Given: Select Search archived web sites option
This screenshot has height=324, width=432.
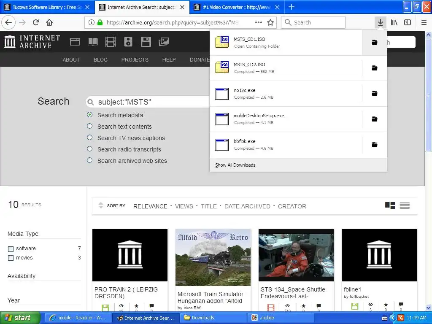Looking at the screenshot, I should (90, 160).
